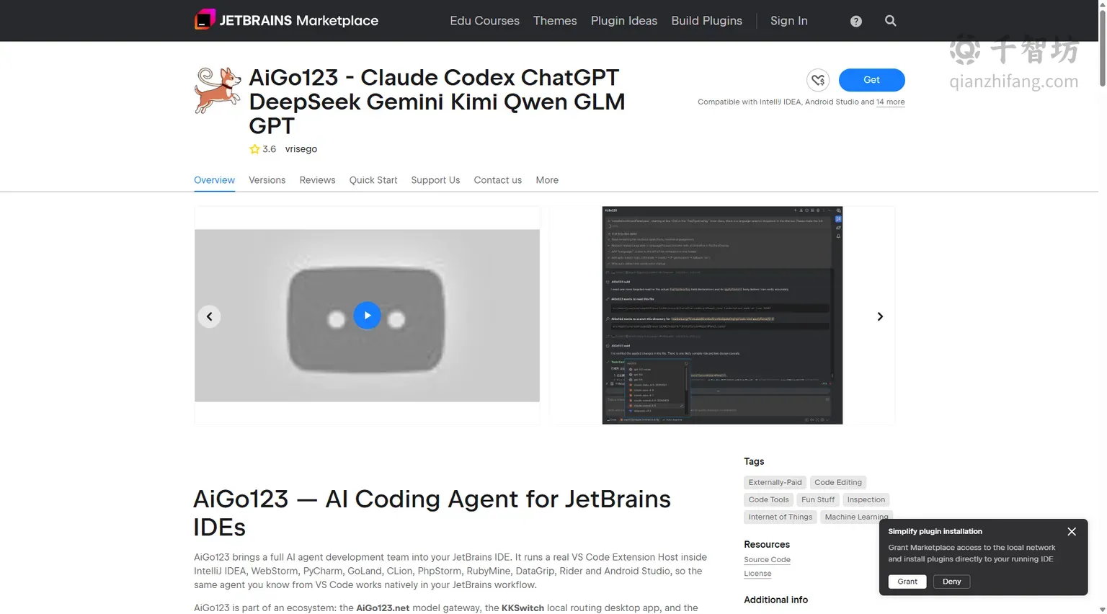
Task: Close the Simplify plugin installation popup
Action: point(1072,531)
